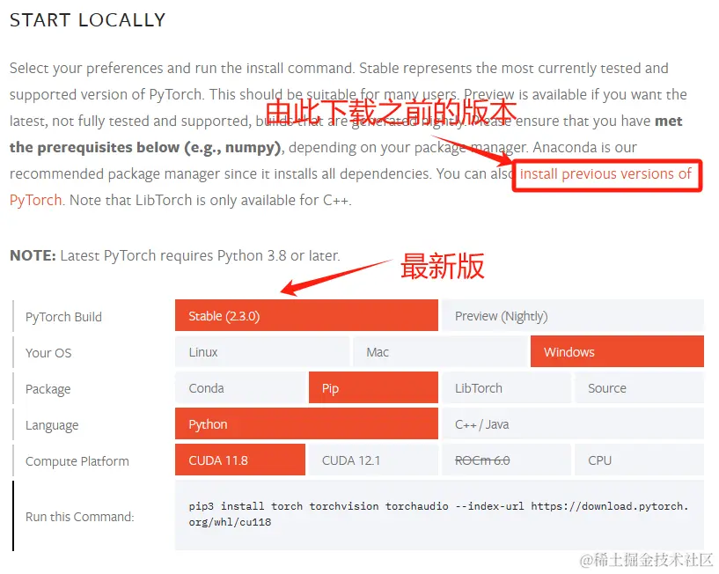This screenshot has width=719, height=574.
Task: Pick the Pip package option
Action: (x=373, y=388)
